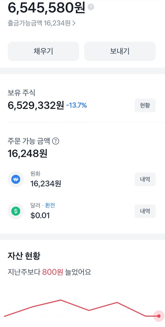Tap the 보유 주식 6,529,332원 amount
The height and width of the screenshot is (327, 165).
[x=36, y=106]
